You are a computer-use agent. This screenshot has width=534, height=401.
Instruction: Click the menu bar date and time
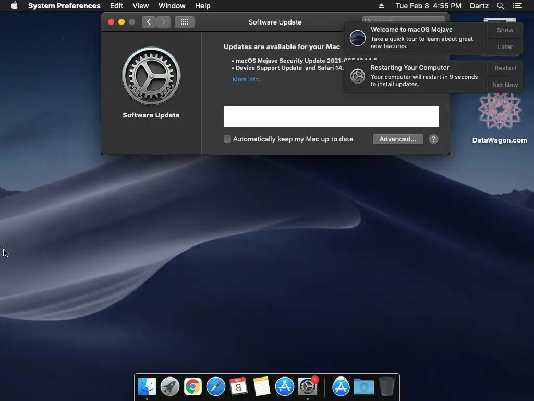(x=429, y=6)
